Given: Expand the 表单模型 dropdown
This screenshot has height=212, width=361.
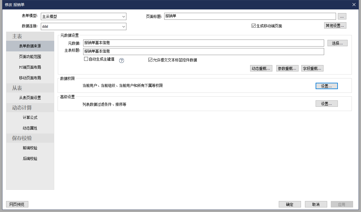Looking at the screenshot, I should click(123, 17).
